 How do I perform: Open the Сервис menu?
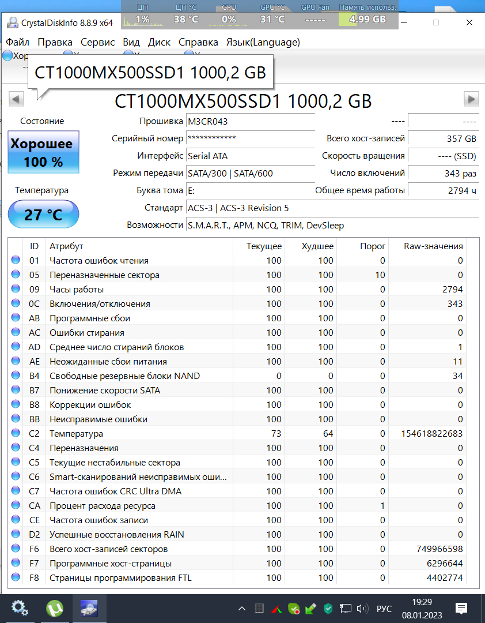tap(97, 42)
